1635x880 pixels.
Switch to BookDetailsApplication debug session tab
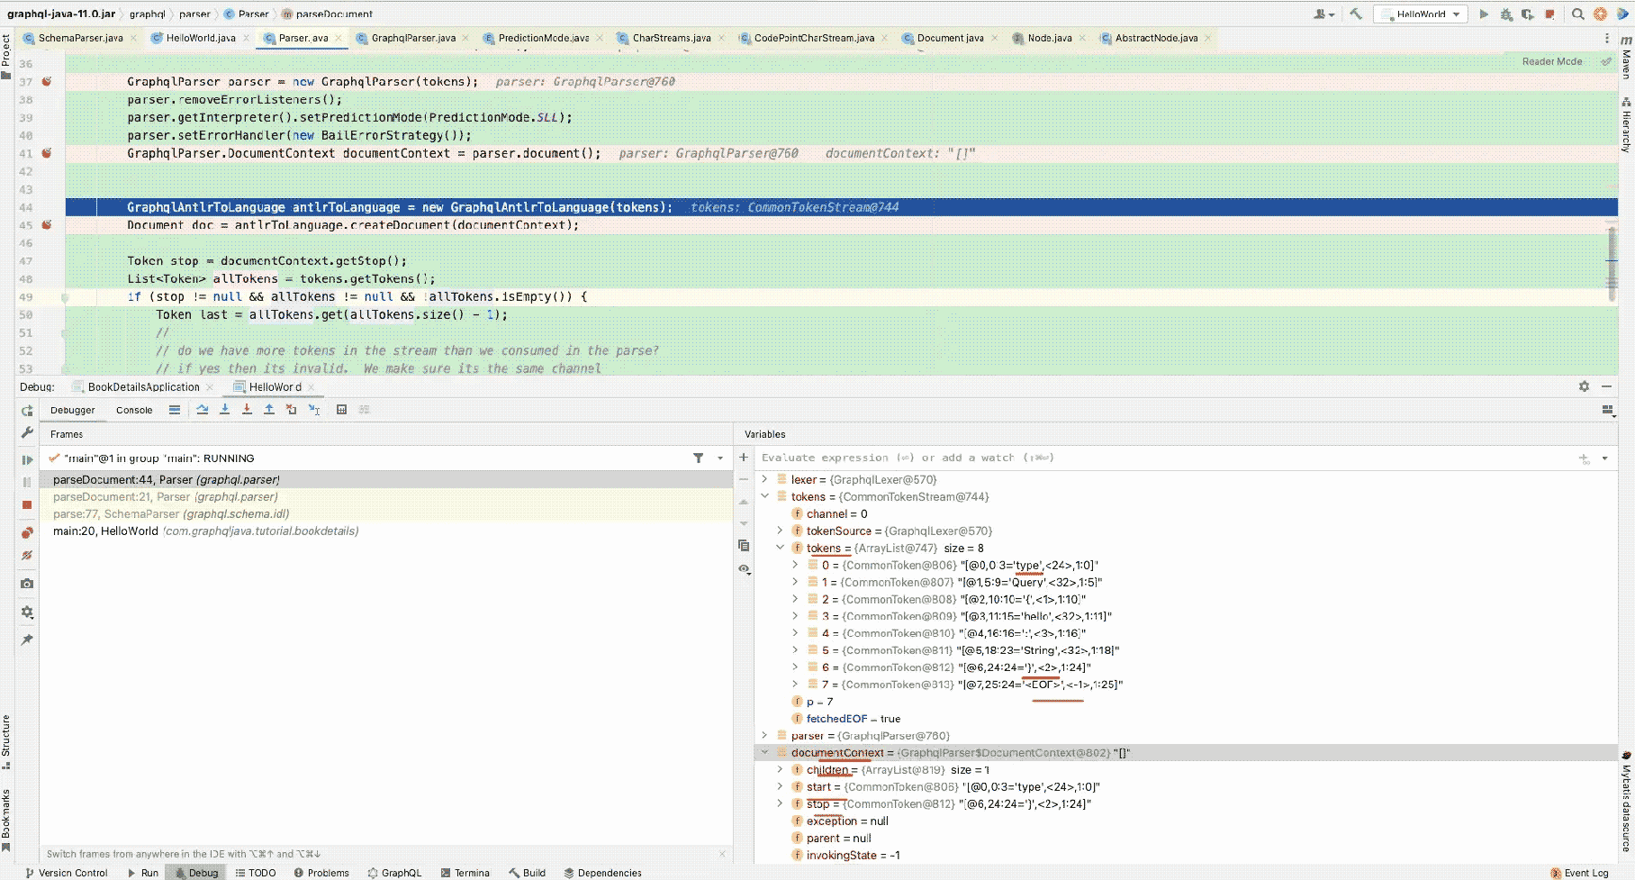[x=143, y=387]
